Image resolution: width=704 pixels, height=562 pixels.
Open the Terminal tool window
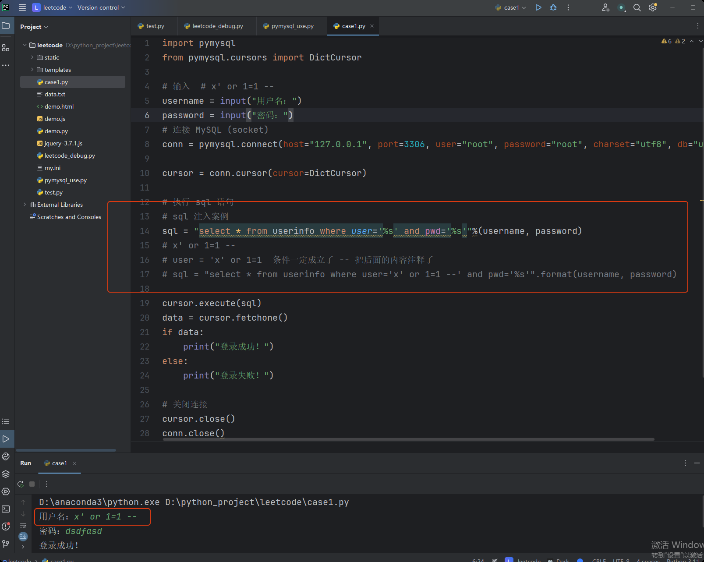point(6,509)
